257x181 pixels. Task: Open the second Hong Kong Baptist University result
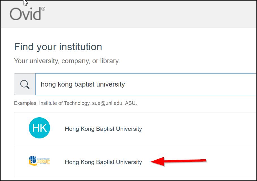[103, 162]
